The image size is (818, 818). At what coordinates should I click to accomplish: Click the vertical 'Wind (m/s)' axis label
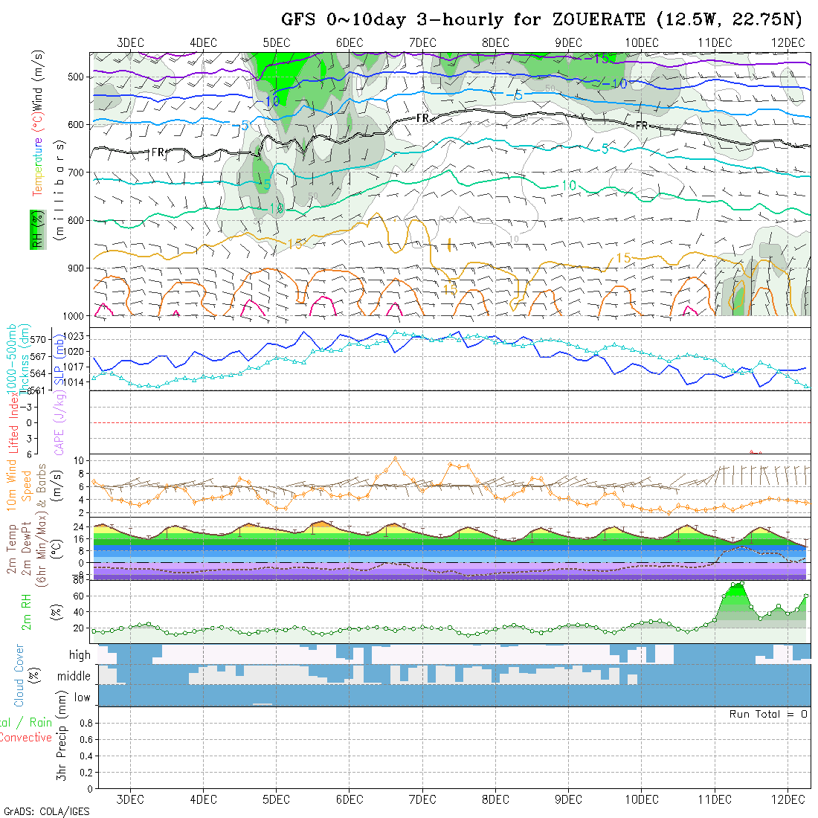coord(37,81)
